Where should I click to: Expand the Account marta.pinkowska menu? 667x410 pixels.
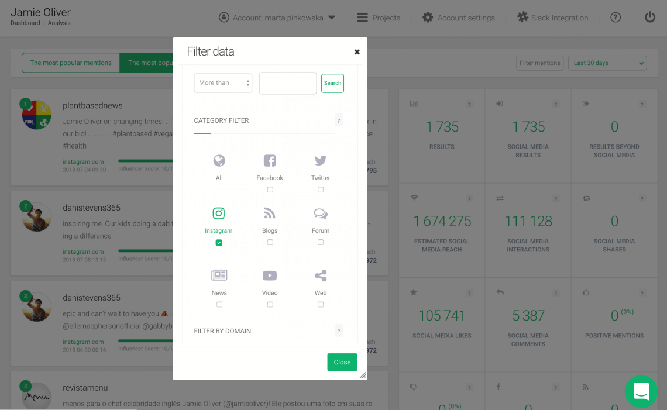click(277, 18)
